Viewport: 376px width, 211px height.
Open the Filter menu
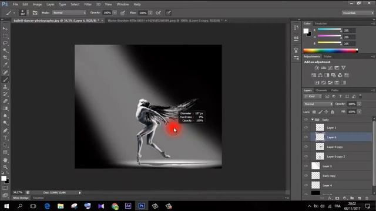(88, 4)
